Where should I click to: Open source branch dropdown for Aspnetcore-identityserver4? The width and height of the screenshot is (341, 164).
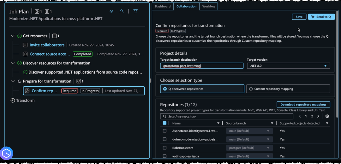pyautogui.click(x=249, y=131)
